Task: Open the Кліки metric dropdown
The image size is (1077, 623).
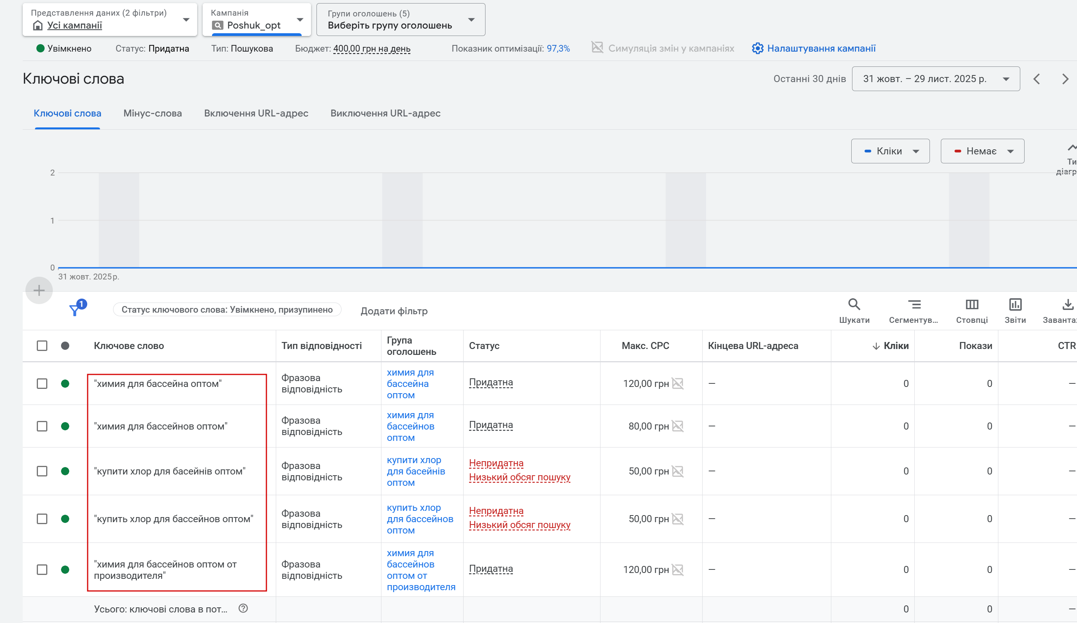Action: click(x=890, y=151)
